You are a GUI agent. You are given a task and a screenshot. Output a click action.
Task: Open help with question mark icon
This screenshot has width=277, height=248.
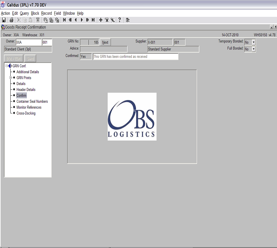[x=119, y=20]
